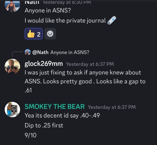Click glock269mm's 6:37 PM timestamp

tap(90, 64)
